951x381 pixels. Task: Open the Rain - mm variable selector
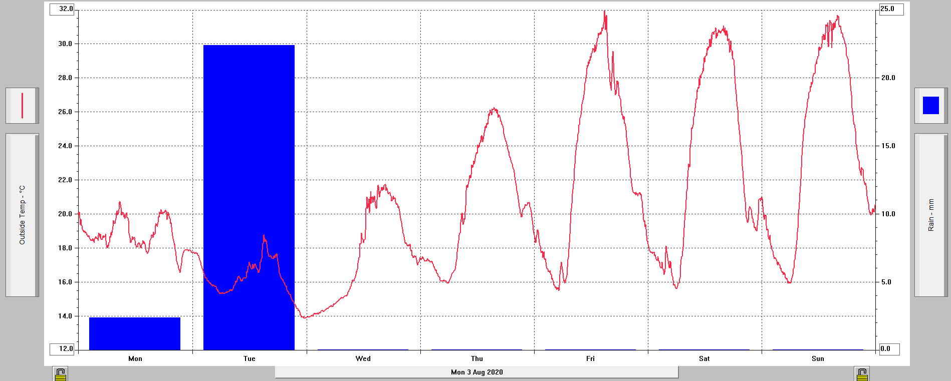coord(930,215)
